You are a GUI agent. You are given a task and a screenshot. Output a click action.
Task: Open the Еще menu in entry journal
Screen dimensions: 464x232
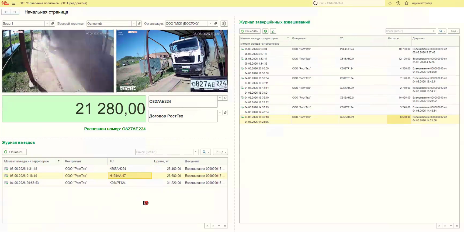(x=220, y=152)
